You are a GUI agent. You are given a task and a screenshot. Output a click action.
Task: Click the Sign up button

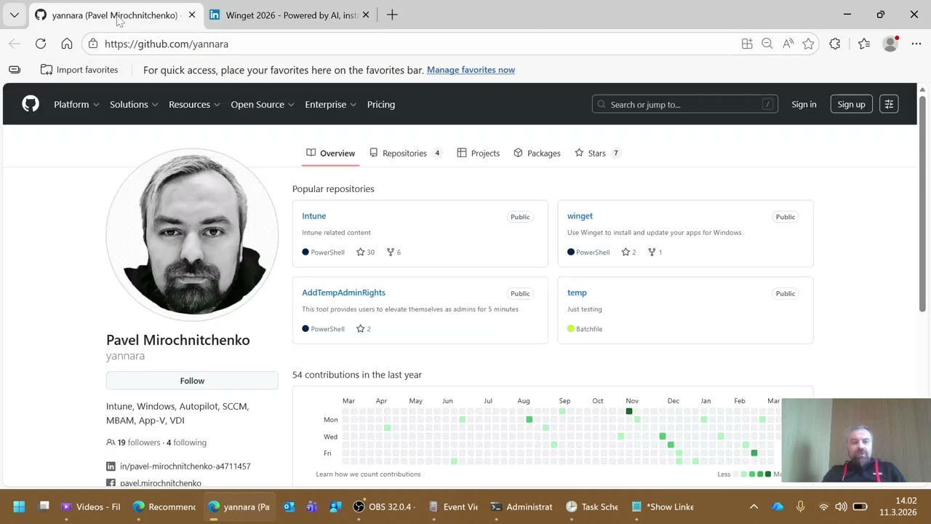(x=851, y=104)
